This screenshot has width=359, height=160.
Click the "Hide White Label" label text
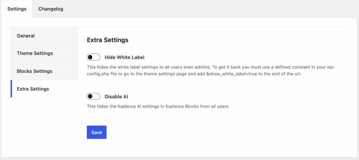(124, 57)
